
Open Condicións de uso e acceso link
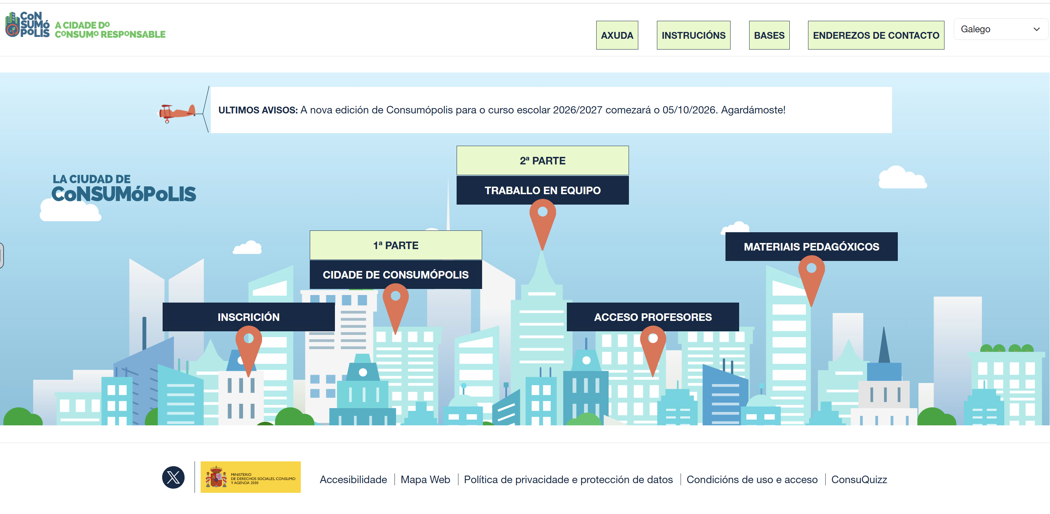pos(752,479)
